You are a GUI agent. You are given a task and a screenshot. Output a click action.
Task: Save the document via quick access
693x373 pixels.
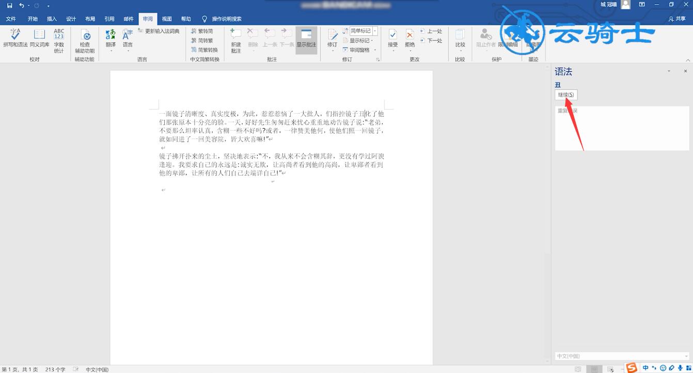tap(10, 5)
